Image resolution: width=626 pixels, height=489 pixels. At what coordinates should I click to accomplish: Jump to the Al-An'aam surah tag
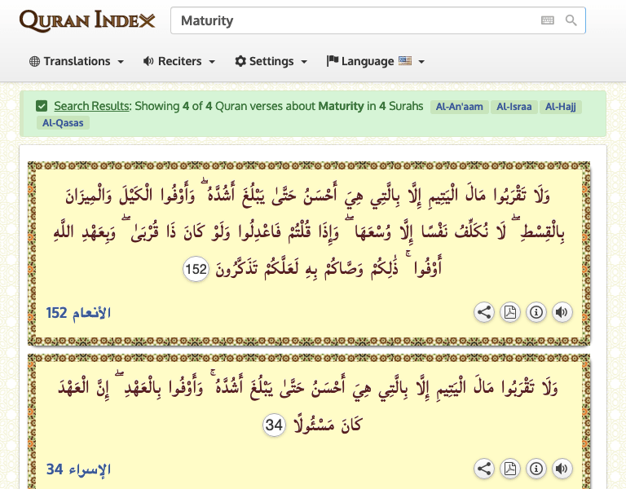pos(460,107)
